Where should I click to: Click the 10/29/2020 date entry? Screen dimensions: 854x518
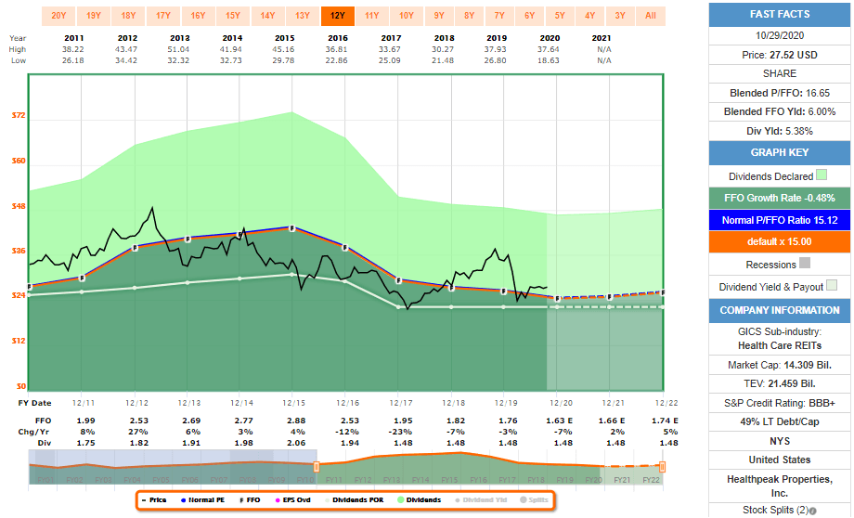780,35
